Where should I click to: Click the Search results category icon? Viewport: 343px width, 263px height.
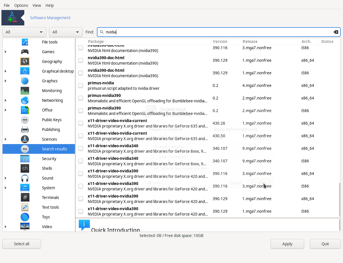pos(25,149)
